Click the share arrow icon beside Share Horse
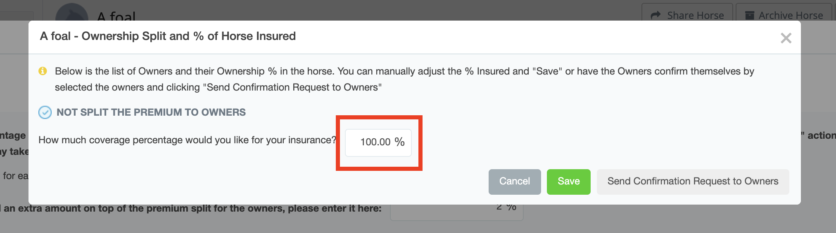836x233 pixels. (x=655, y=15)
